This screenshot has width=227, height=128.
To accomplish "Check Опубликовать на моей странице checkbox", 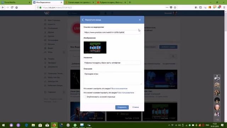I will pyautogui.click(x=85, y=97).
